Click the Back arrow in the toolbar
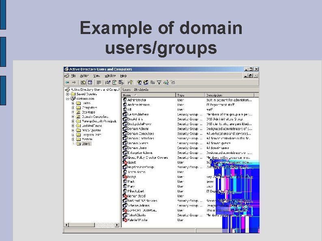322x241 pixels. 67,83
